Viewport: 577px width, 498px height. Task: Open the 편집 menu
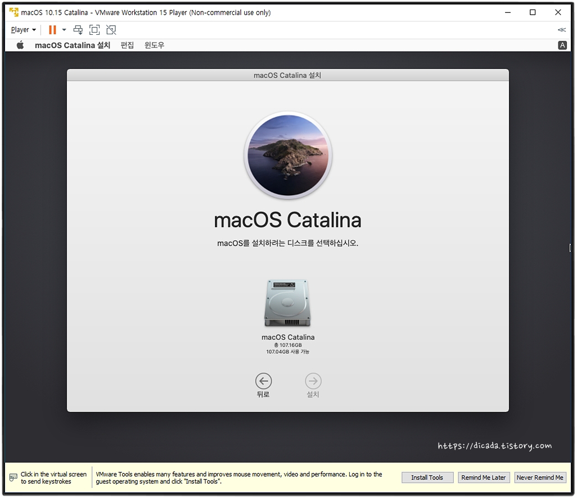coord(127,45)
